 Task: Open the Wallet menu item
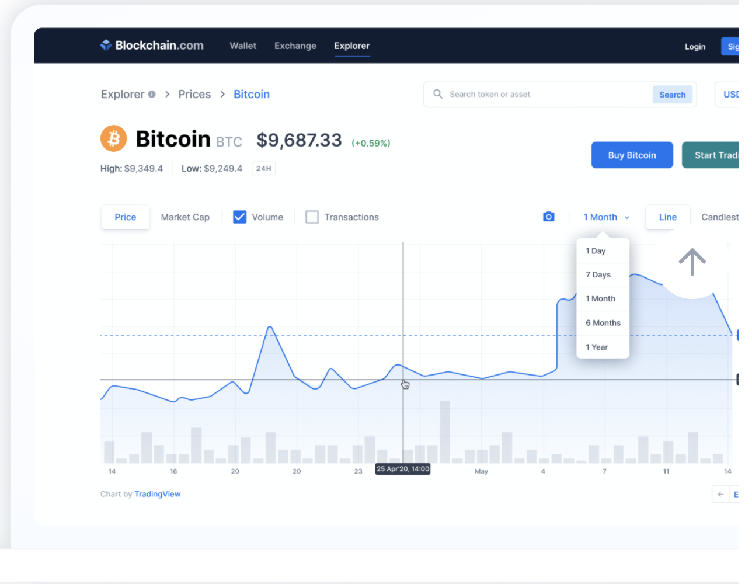(x=243, y=46)
